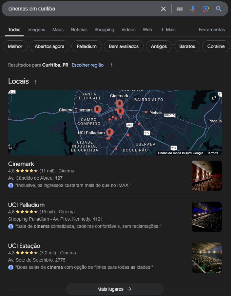Select the Bem avaliados filter chip
231x296 pixels.
point(124,46)
